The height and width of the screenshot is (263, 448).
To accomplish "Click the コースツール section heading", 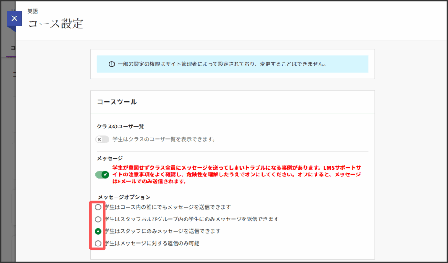I will 117,102.
